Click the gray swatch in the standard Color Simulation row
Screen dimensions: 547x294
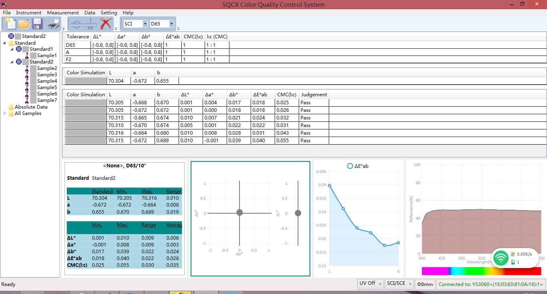pos(86,81)
